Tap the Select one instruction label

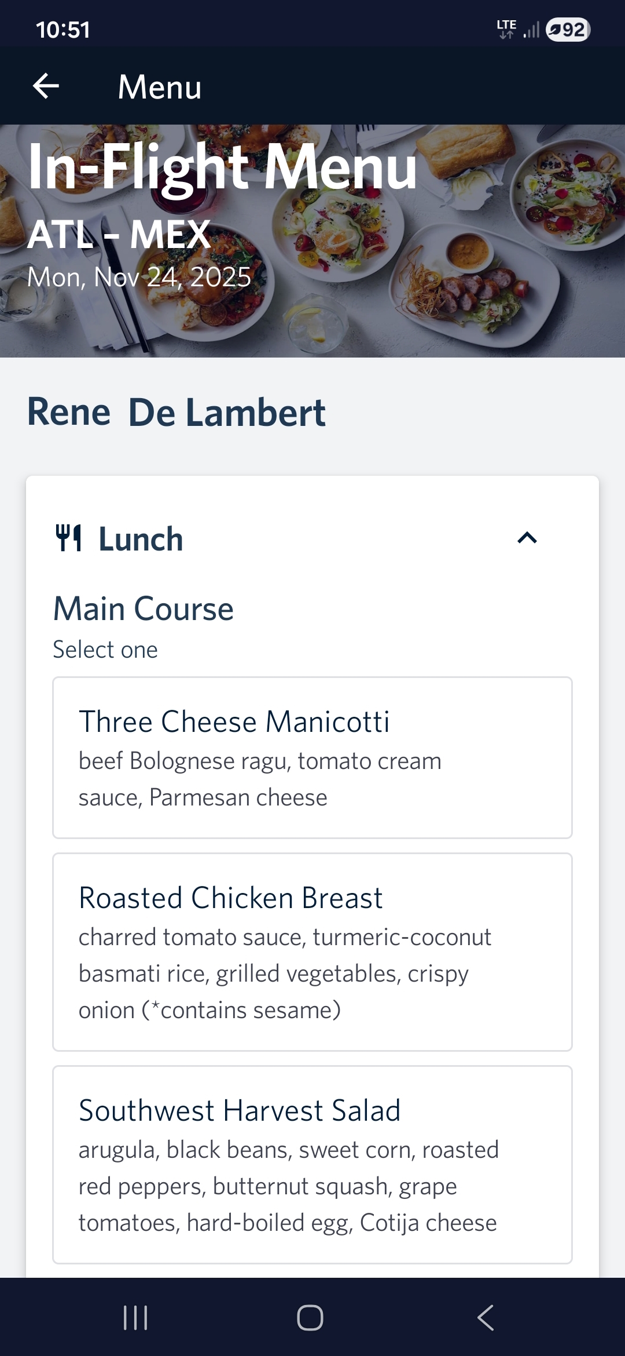click(105, 650)
